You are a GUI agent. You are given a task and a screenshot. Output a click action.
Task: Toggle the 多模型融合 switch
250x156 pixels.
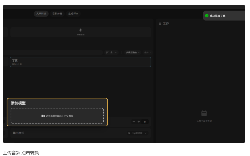[133, 52]
